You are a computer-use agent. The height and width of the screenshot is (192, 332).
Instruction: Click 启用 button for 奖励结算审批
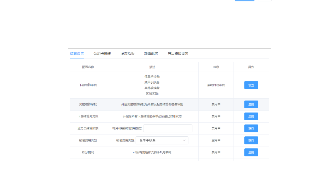click(x=251, y=104)
